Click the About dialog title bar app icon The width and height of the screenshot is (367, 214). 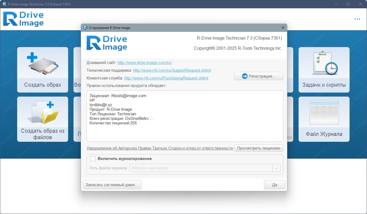[85, 28]
